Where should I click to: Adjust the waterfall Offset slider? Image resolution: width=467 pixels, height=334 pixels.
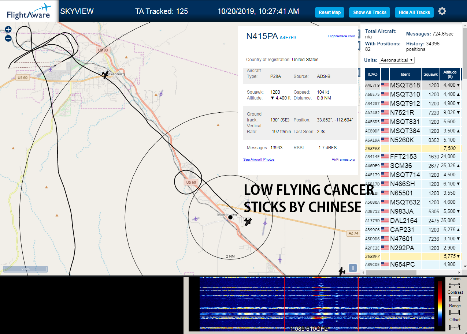pyautogui.click(x=455, y=326)
